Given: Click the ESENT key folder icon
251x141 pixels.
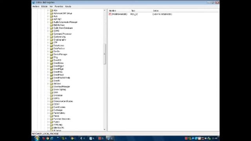Looking at the screenshot, I should point(51,104).
